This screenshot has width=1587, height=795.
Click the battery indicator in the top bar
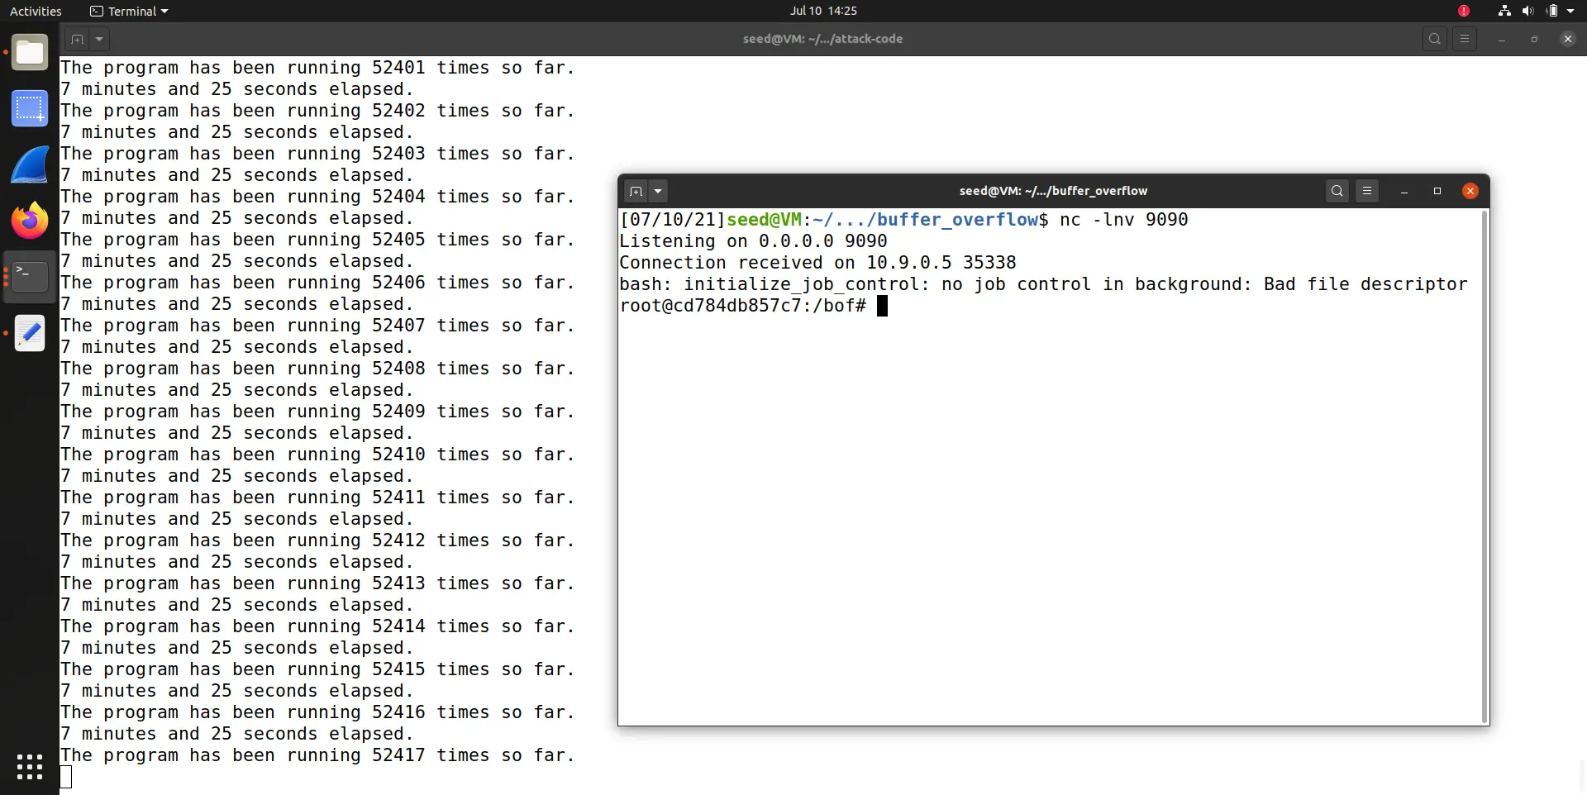pos(1553,11)
